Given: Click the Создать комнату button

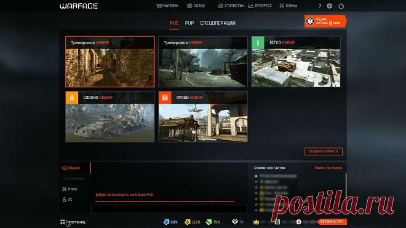Looking at the screenshot, I should (x=324, y=151).
